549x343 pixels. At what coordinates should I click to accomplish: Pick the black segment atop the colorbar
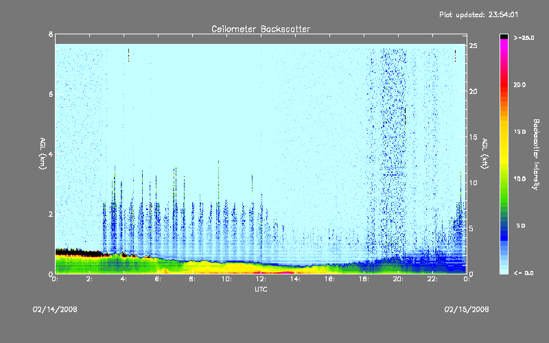click(x=504, y=36)
